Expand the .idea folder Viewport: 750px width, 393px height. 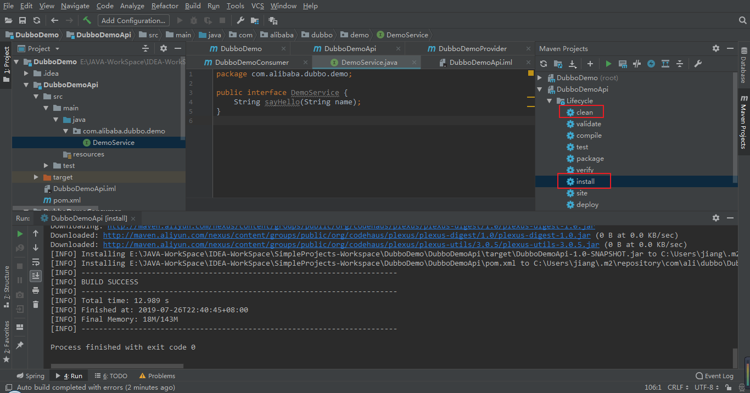(26, 73)
